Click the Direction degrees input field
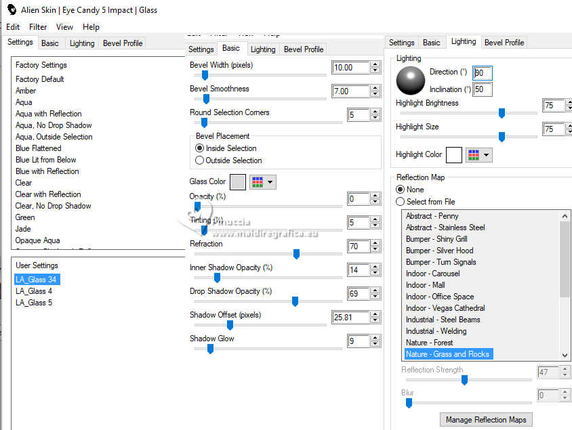572x430 pixels. coord(483,73)
